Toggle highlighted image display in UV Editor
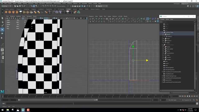The image size is (199, 112). [x=148, y=19]
